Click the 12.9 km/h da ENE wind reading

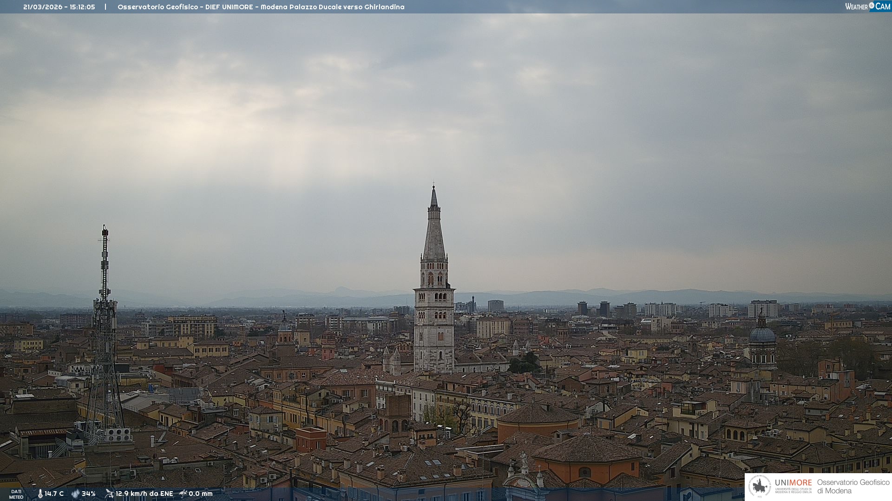tap(144, 494)
